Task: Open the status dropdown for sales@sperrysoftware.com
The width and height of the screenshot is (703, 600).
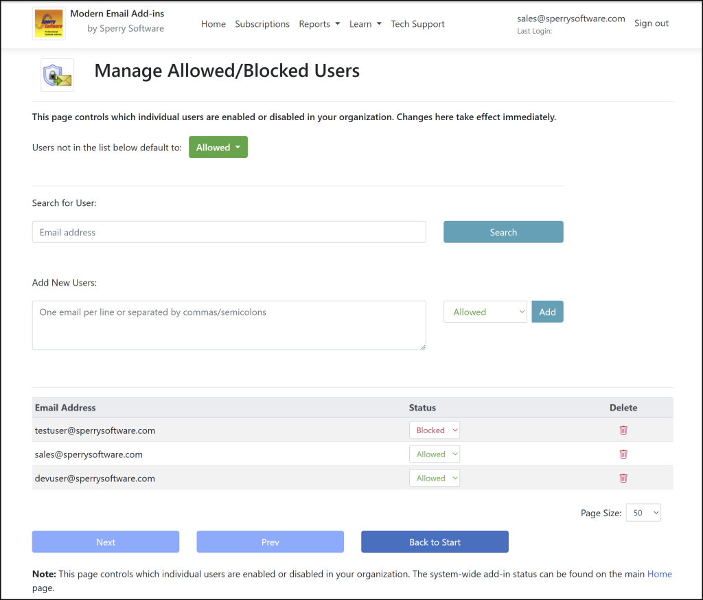Action: coord(434,453)
